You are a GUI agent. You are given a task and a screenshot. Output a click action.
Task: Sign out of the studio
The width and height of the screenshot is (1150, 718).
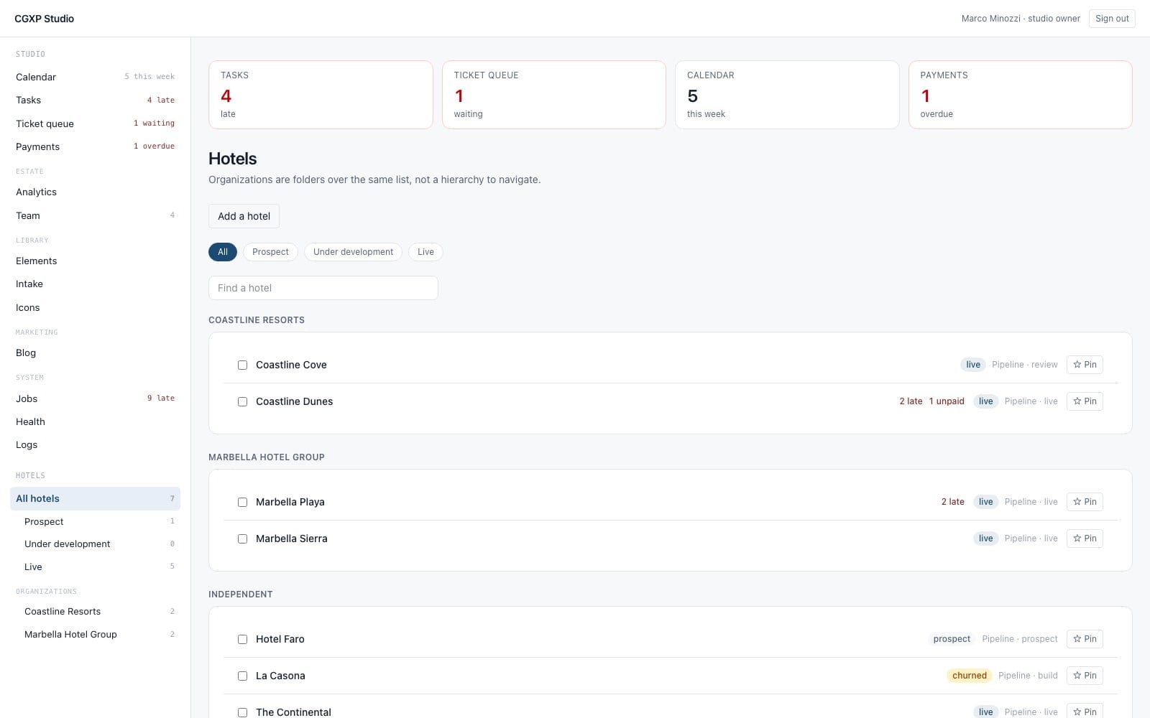tap(1112, 19)
